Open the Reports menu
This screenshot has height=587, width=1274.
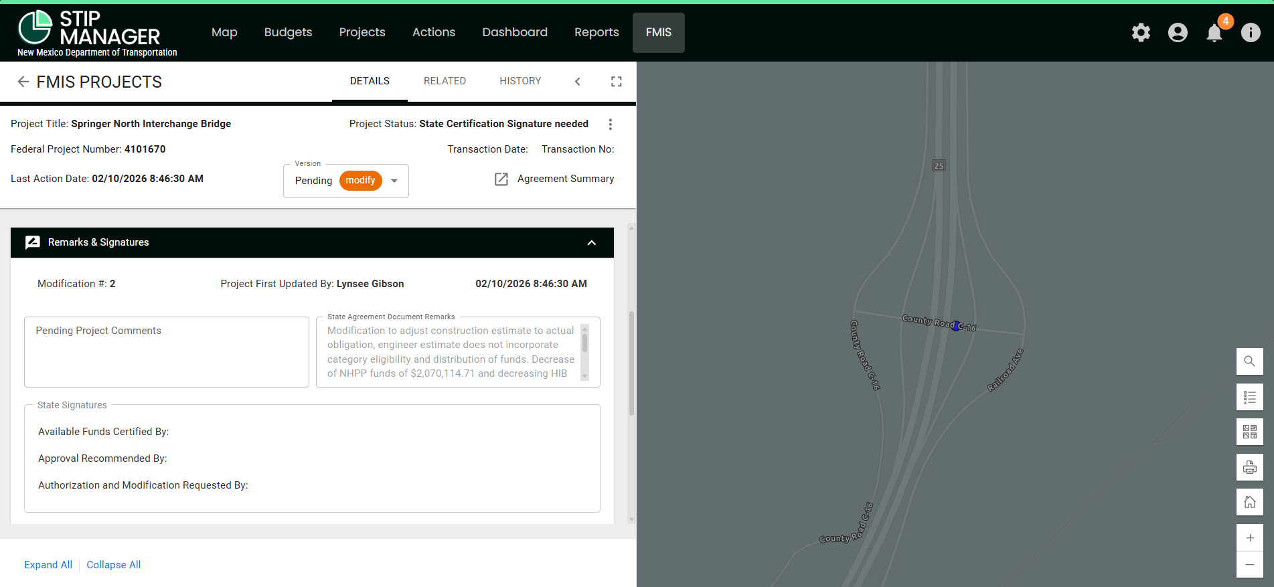pyautogui.click(x=596, y=32)
